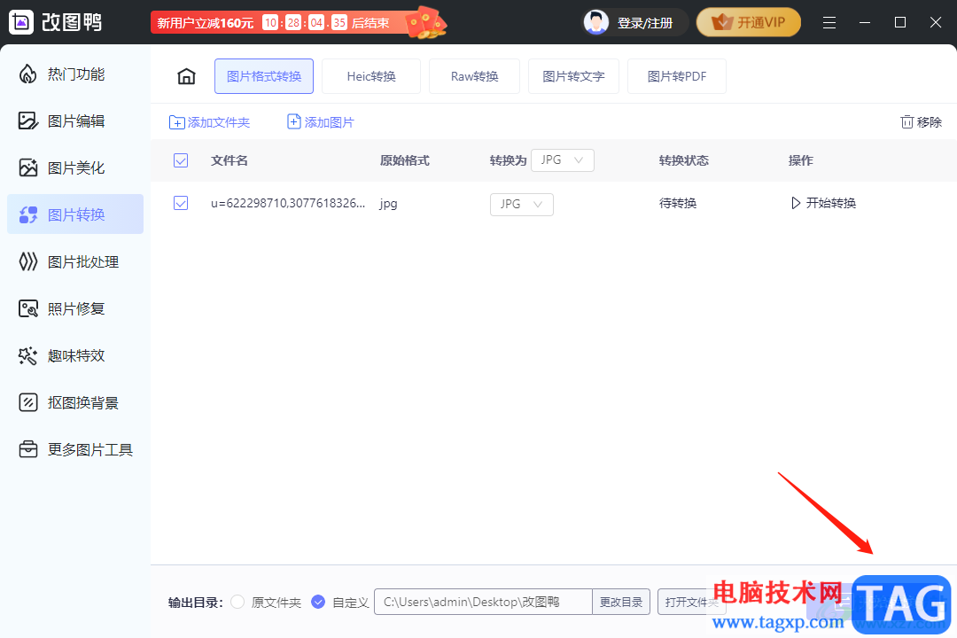Click the 文件名 column header
The image size is (957, 638).
click(229, 160)
